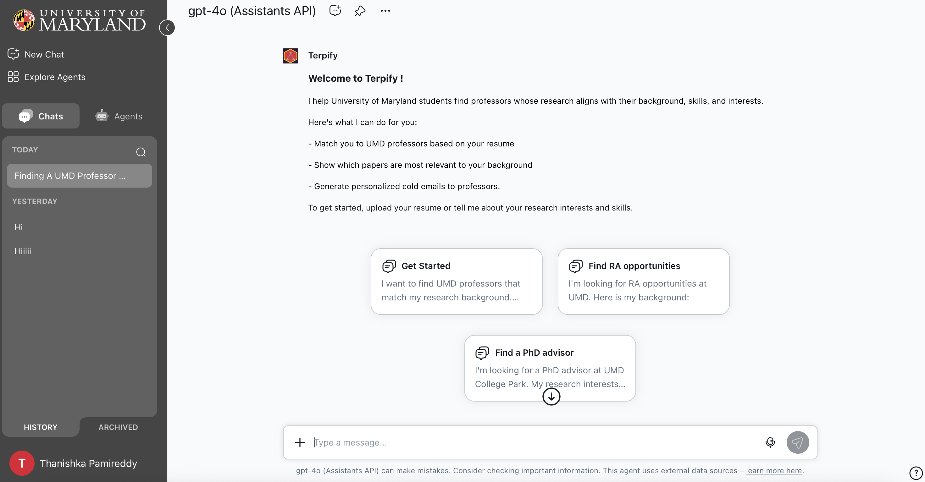Select the Chats tab

41,116
